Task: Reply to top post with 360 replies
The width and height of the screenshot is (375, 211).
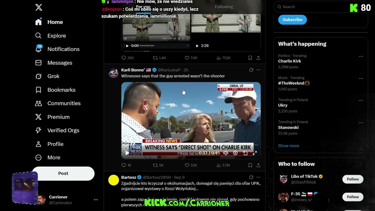Action: pos(128,58)
